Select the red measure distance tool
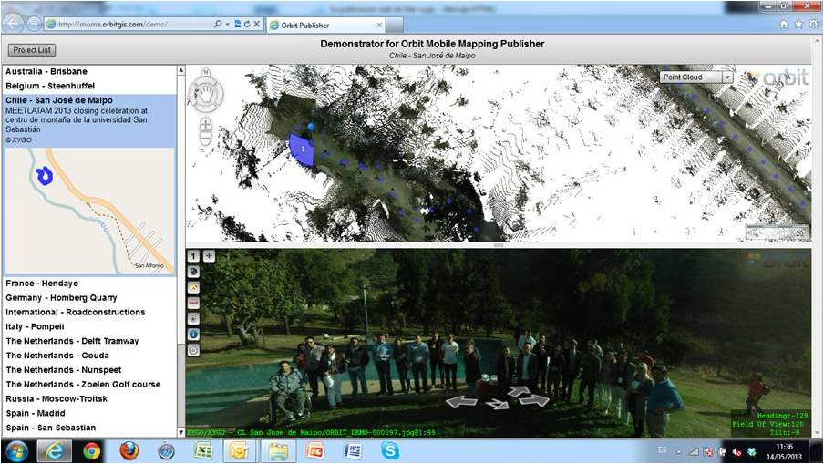The width and height of the screenshot is (824, 464). click(x=193, y=304)
